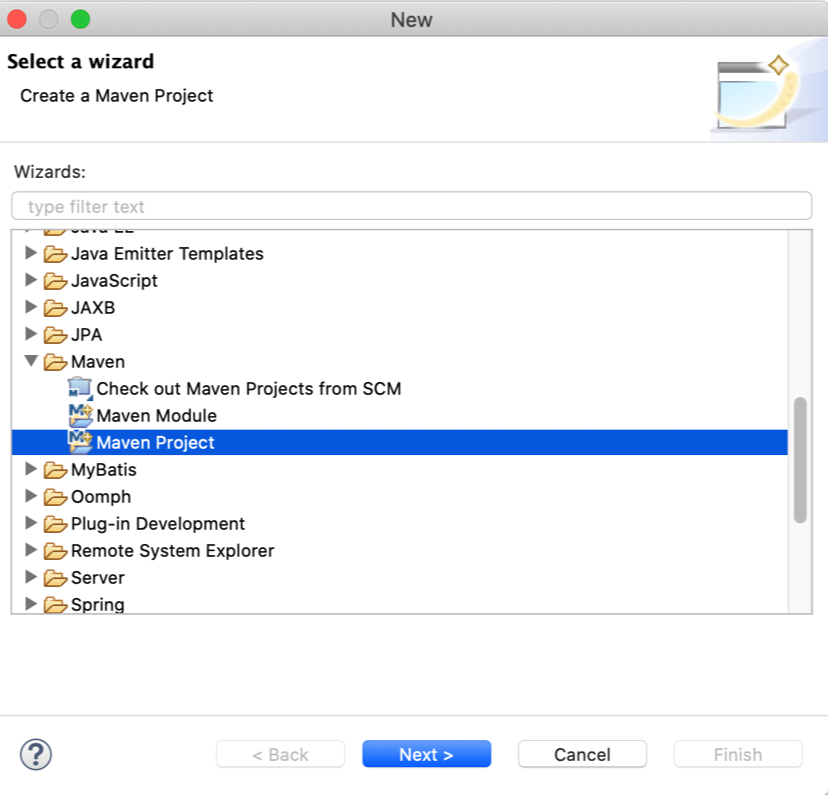Click the Java Emitter Templates folder icon
828x795 pixels.
click(56, 254)
